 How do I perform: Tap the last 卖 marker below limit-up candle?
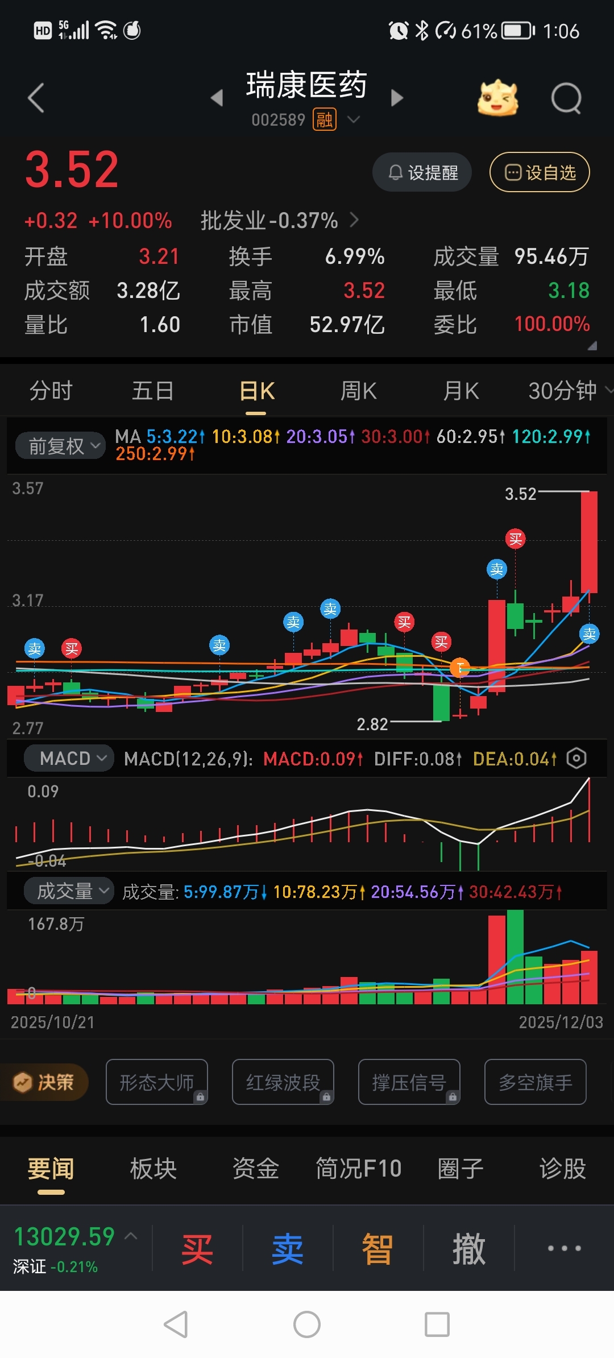(x=589, y=634)
